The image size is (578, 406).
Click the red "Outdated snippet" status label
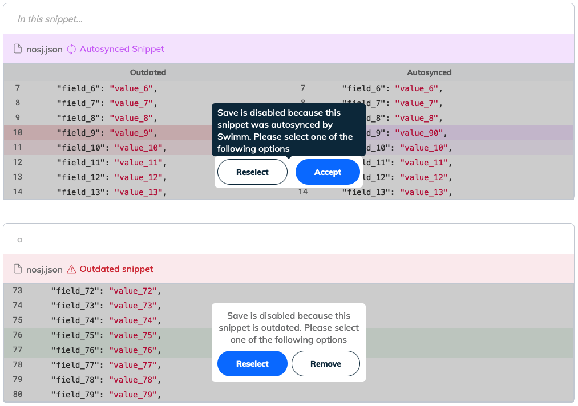click(x=116, y=269)
